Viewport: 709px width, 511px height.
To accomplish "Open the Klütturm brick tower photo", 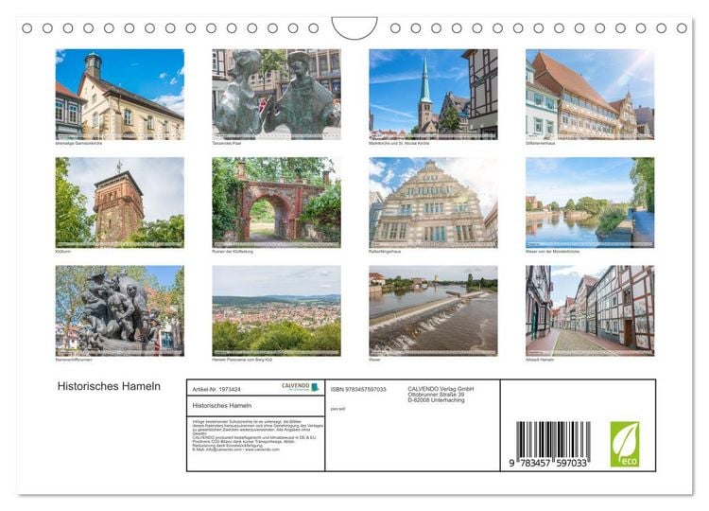I will [120, 203].
